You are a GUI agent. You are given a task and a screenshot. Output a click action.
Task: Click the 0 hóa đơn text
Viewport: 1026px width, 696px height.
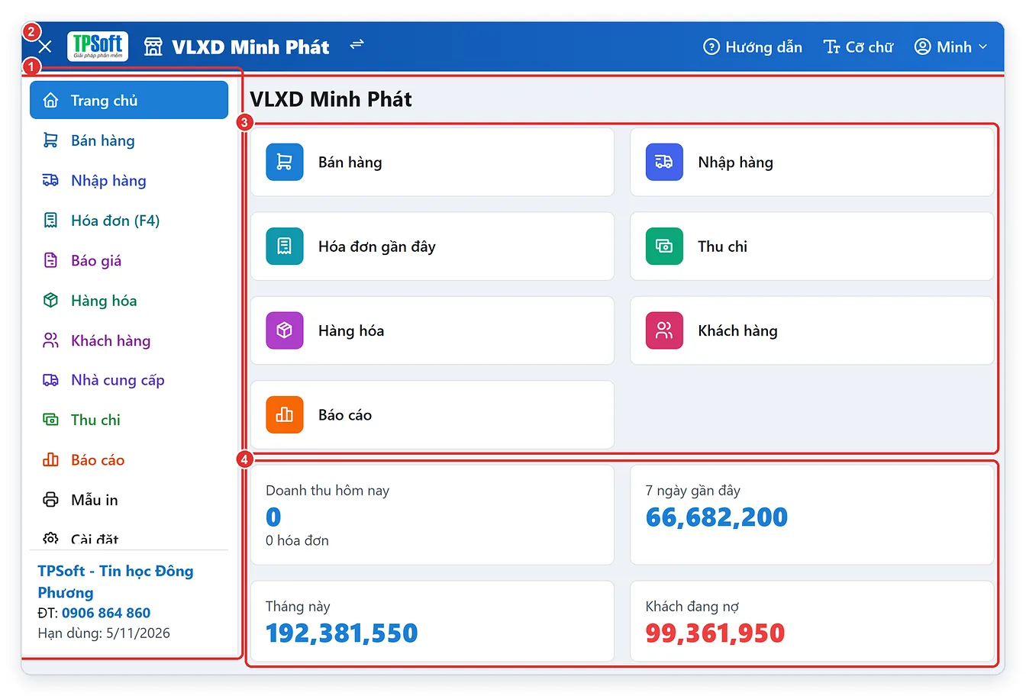pos(297,540)
